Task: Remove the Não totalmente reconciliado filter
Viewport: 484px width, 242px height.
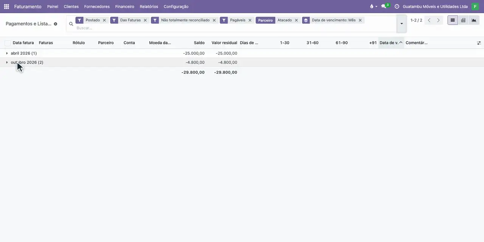Action: [214, 20]
